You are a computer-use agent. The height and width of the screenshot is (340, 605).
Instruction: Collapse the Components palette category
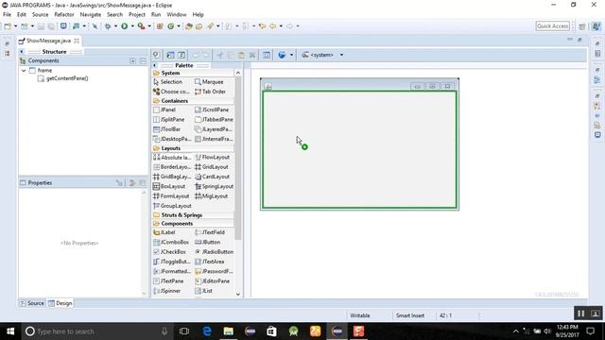tap(193, 224)
